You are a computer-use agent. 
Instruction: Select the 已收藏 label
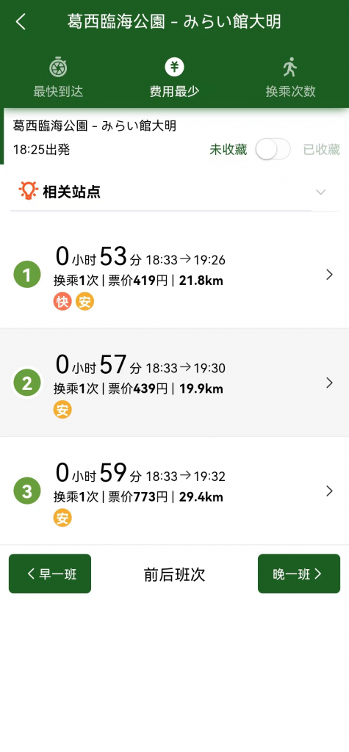coord(322,150)
